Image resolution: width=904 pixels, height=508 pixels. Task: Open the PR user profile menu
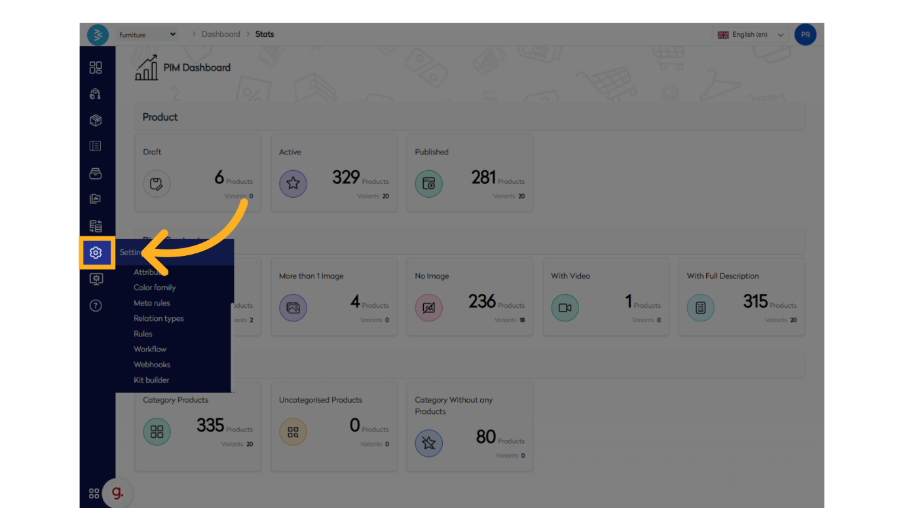coord(805,35)
